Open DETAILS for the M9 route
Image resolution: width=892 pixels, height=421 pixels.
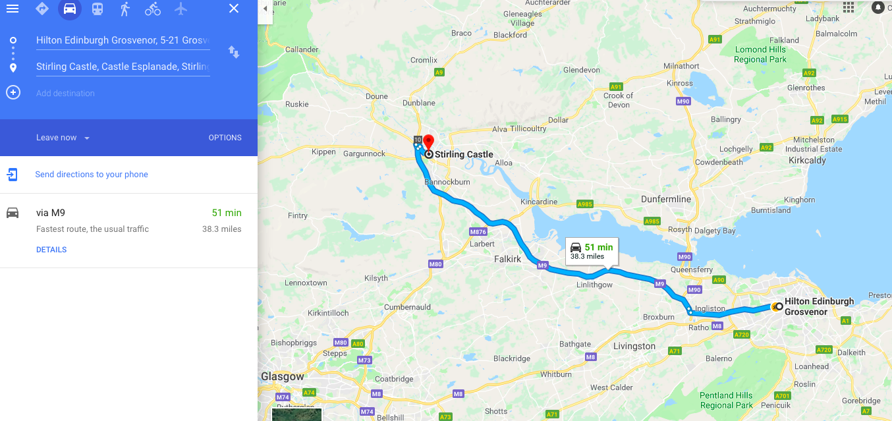51,250
